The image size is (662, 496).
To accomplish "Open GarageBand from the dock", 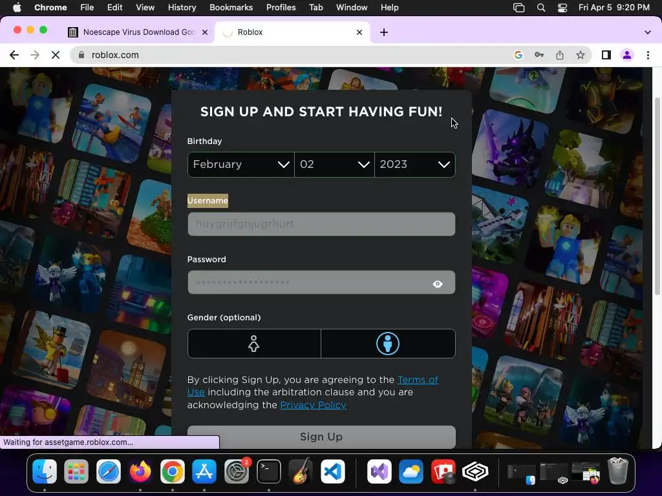I will [x=301, y=471].
